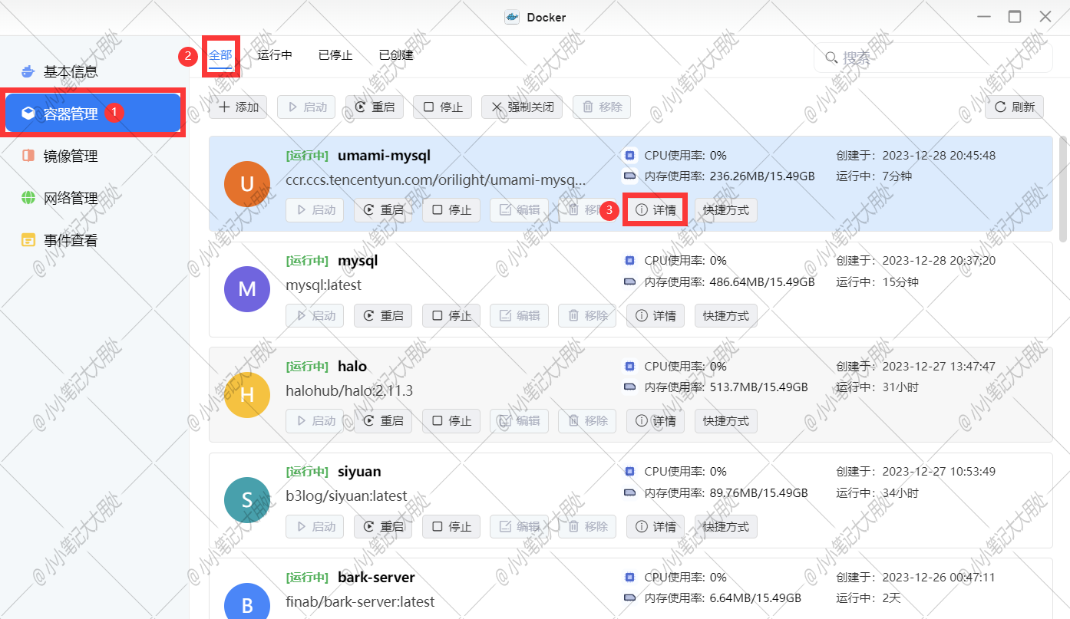Switch to the 已停止 tab
The height and width of the screenshot is (619, 1070).
(x=335, y=55)
